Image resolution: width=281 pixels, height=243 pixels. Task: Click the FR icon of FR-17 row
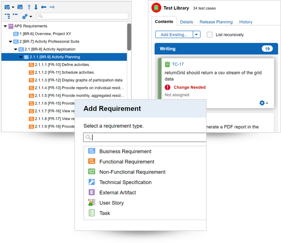point(31,119)
